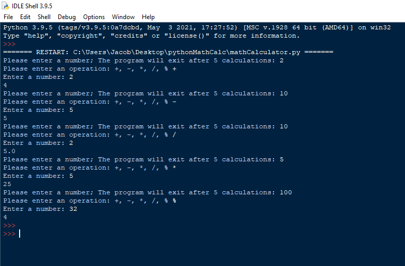
Task: Click the entered value 100 in the shell
Action: [x=285, y=192]
